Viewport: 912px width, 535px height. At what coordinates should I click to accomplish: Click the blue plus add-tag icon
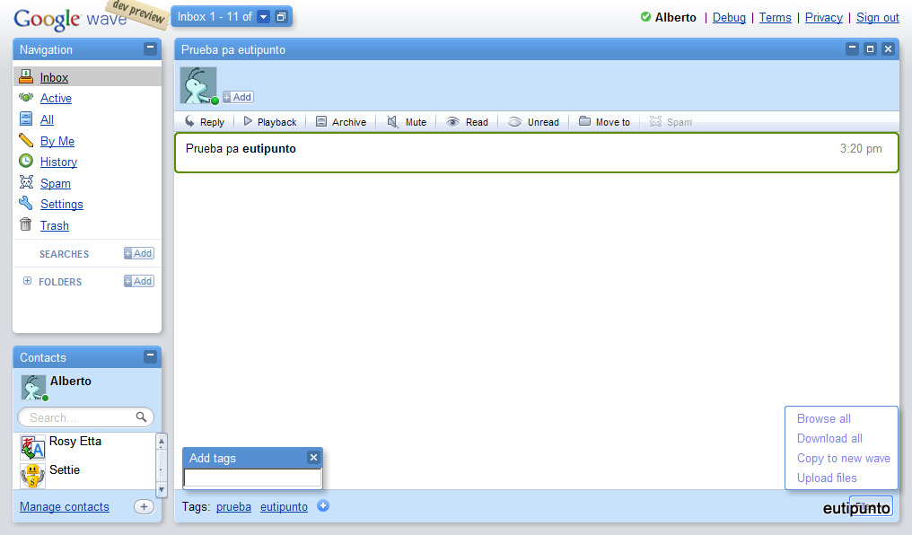pyautogui.click(x=323, y=506)
